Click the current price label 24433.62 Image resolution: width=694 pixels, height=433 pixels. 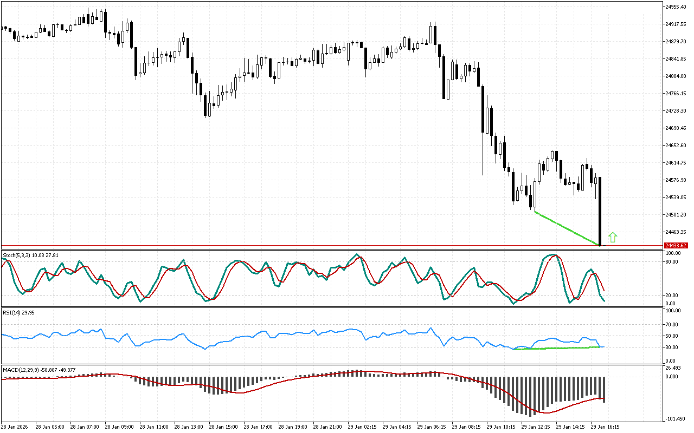(674, 245)
